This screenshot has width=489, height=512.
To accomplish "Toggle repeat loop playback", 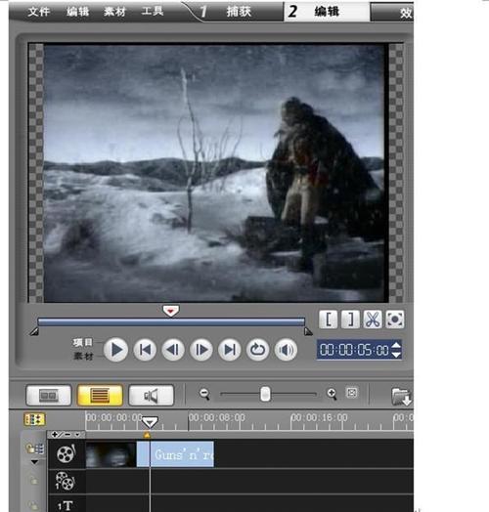I will click(x=258, y=350).
